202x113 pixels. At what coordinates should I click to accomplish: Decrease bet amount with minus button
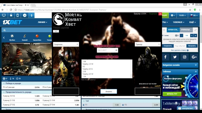coord(181,36)
